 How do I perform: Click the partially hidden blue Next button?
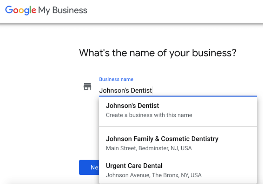89,167
